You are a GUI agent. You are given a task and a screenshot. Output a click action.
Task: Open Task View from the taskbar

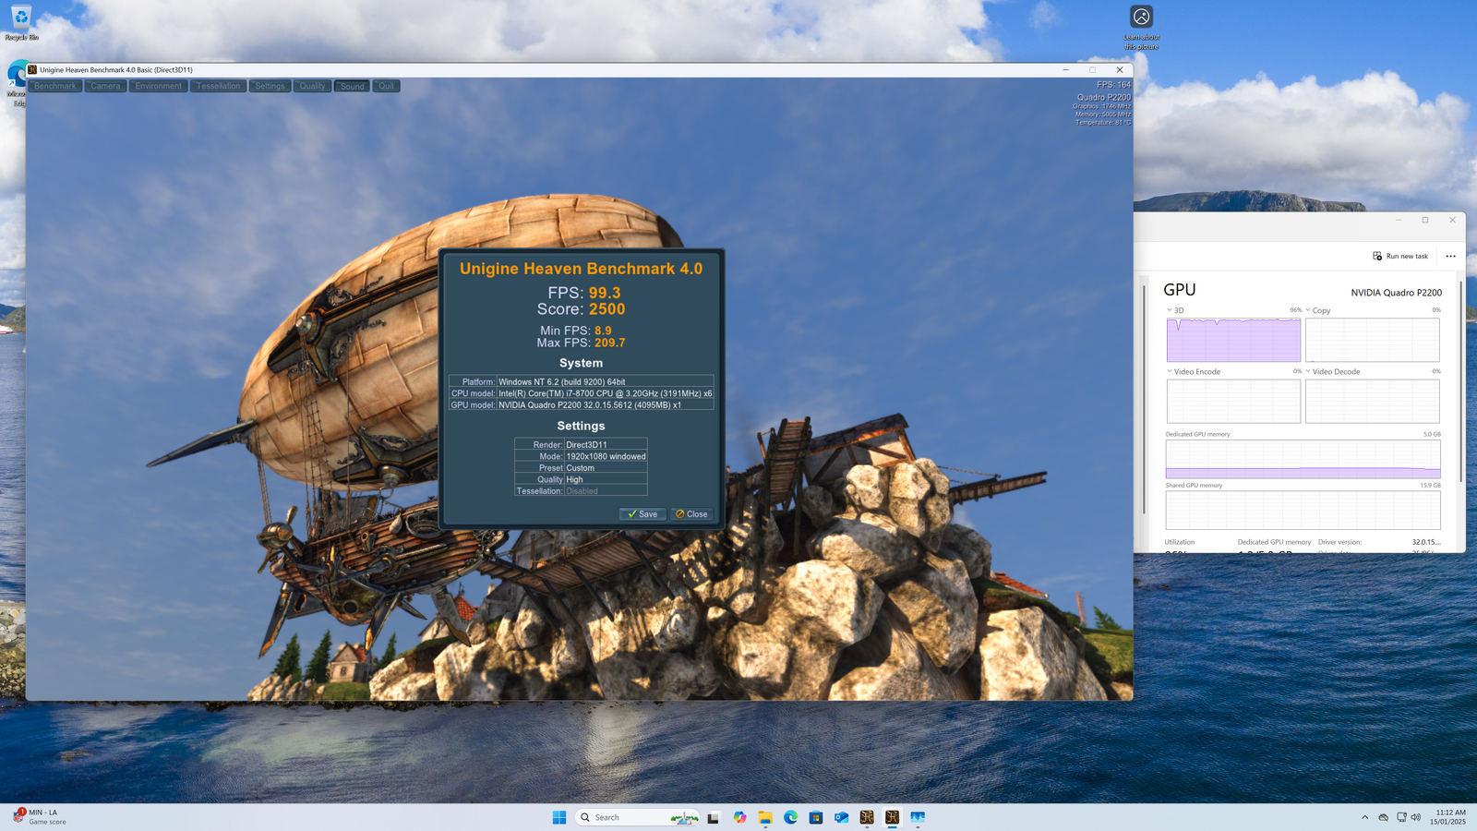713,817
